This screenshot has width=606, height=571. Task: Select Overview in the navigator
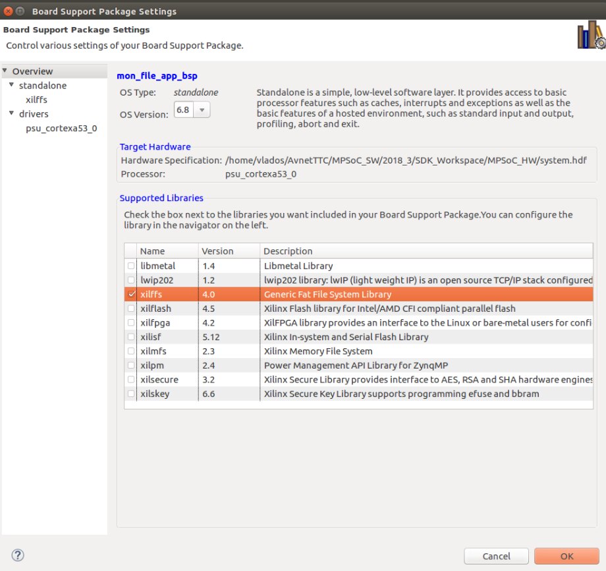click(x=32, y=71)
